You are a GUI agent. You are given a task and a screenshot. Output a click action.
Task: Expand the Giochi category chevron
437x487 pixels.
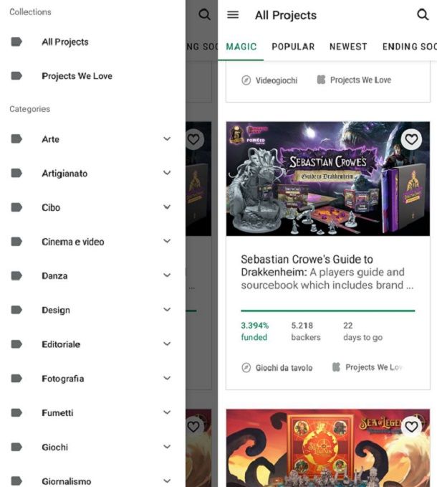click(167, 447)
